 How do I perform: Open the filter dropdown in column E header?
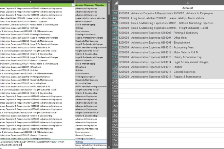tap(73, 5)
